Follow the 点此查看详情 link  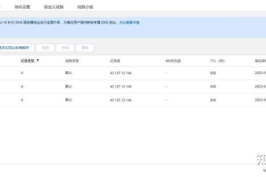click(x=129, y=22)
